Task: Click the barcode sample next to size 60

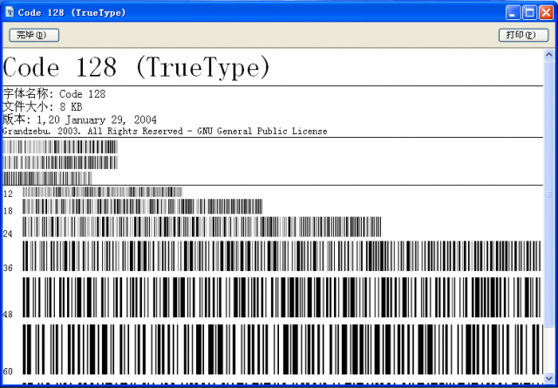Action: (282, 349)
